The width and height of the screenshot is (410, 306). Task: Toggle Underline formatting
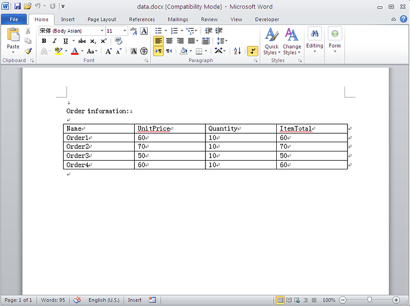pyautogui.click(x=66, y=41)
